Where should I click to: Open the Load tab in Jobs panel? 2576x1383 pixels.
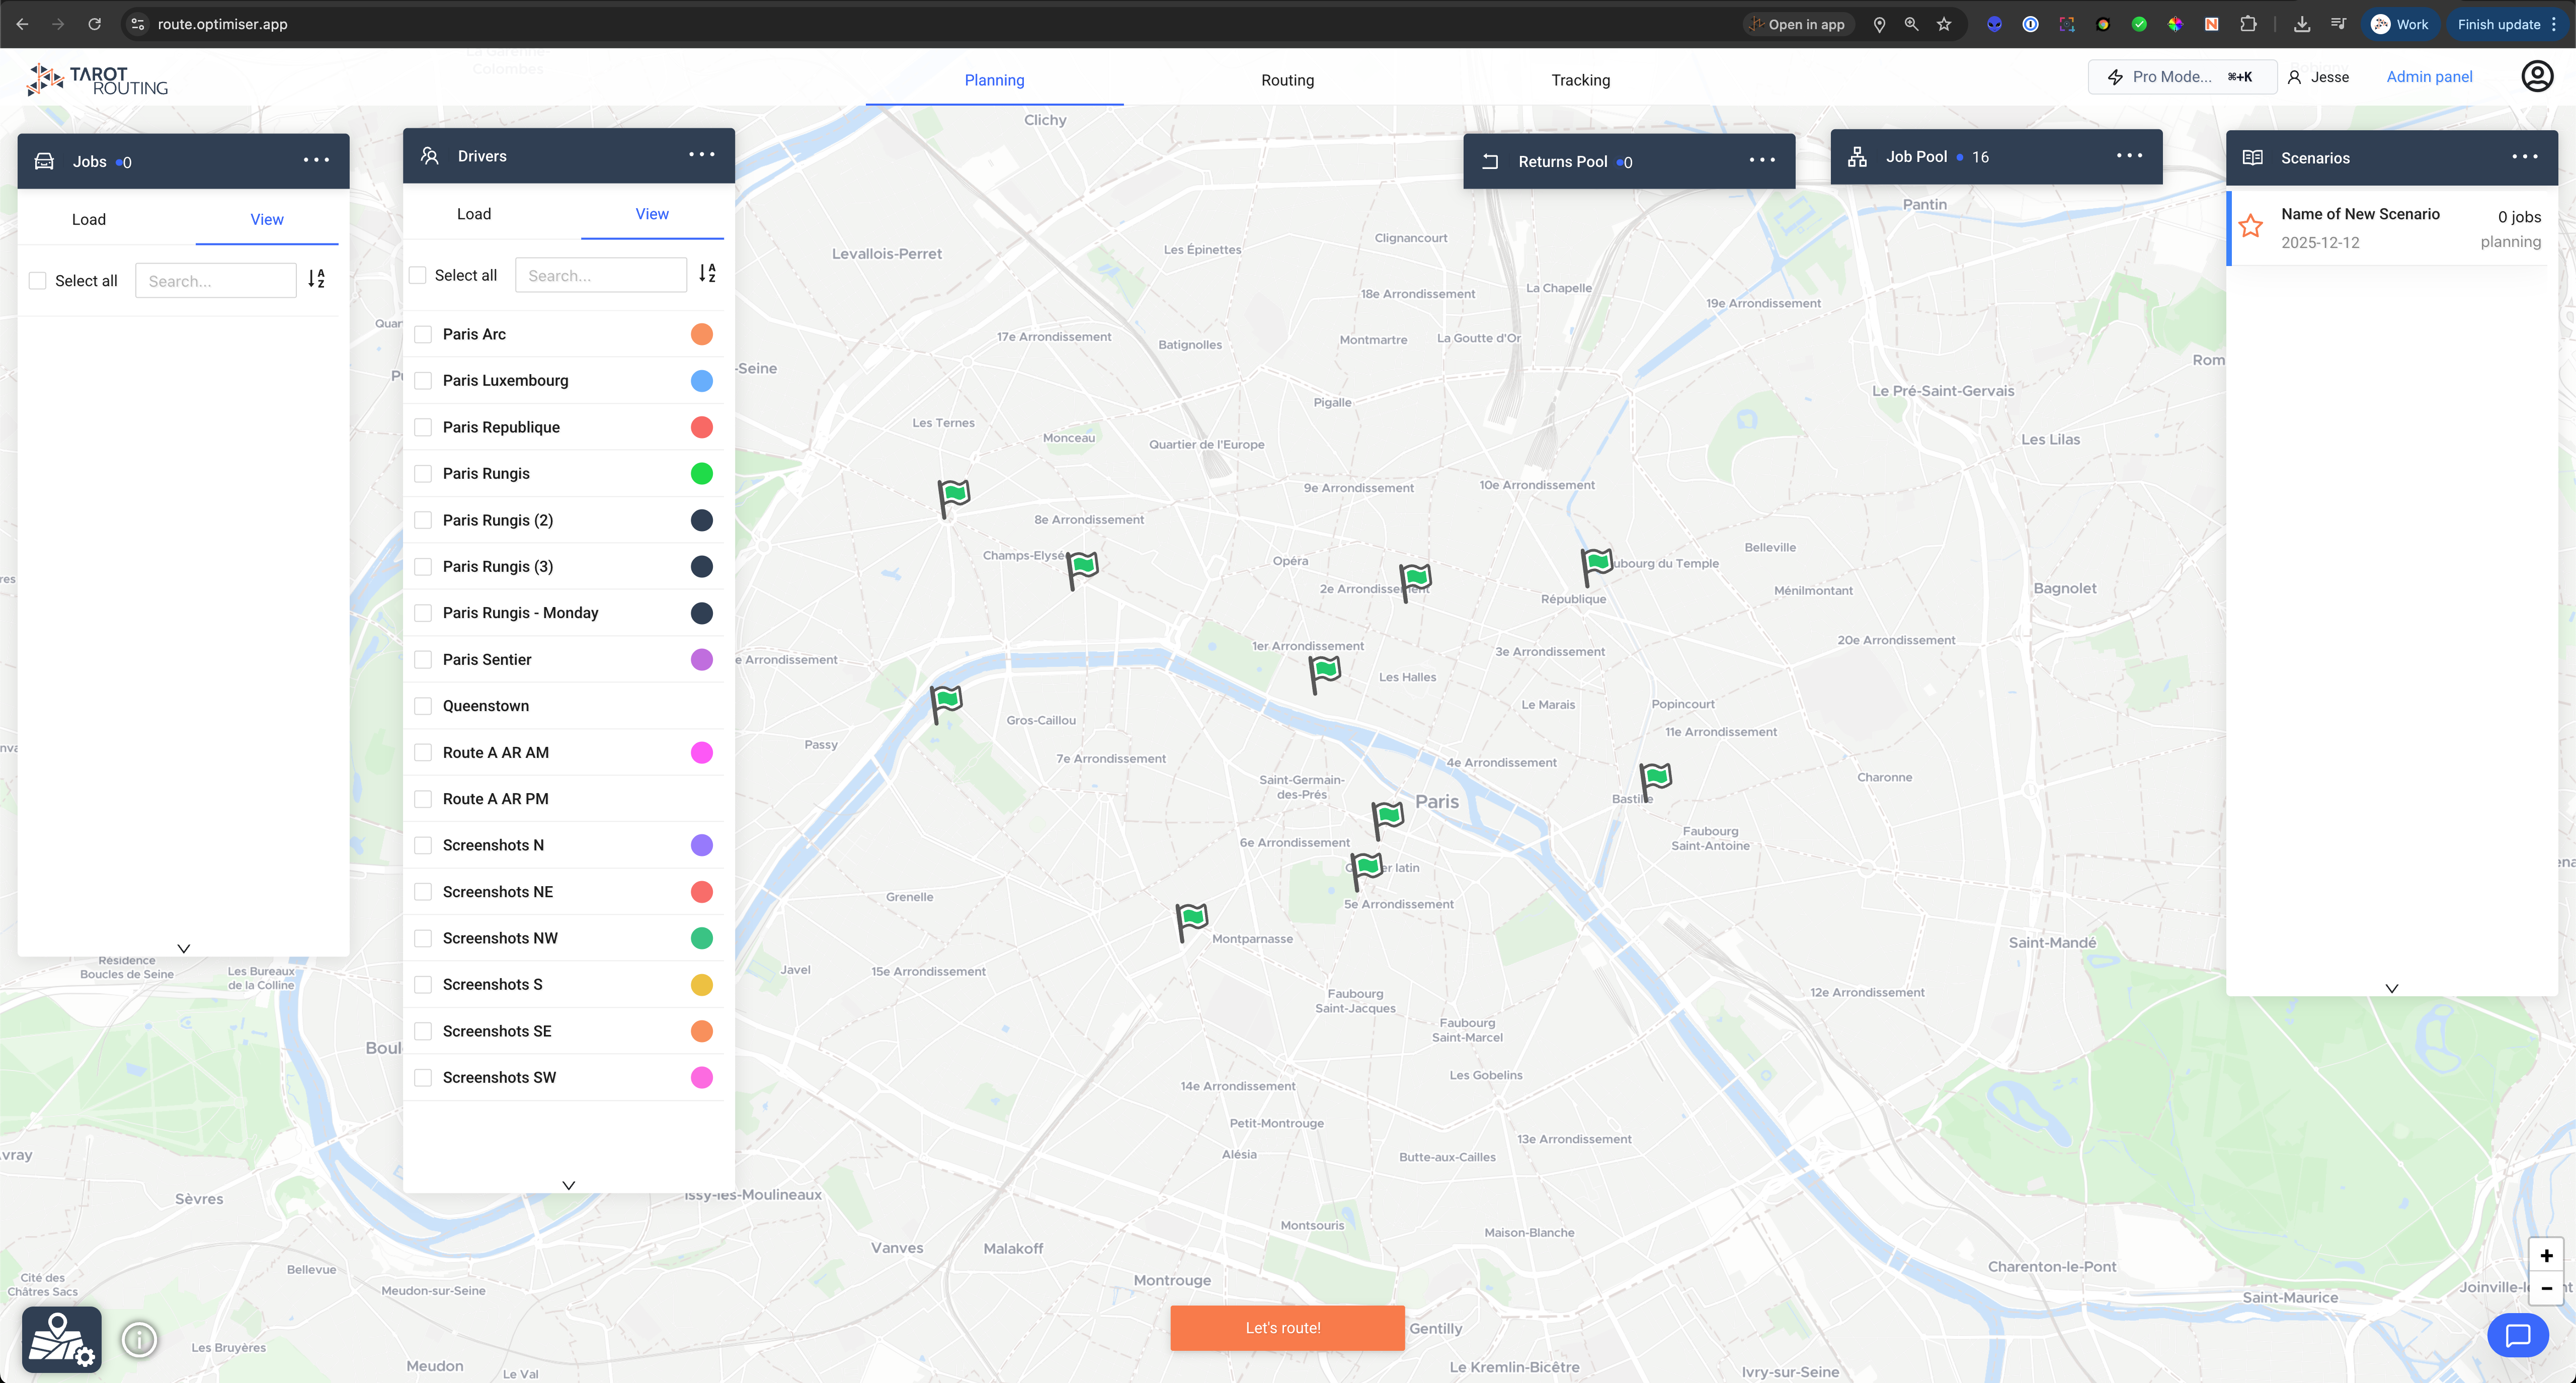(x=88, y=220)
